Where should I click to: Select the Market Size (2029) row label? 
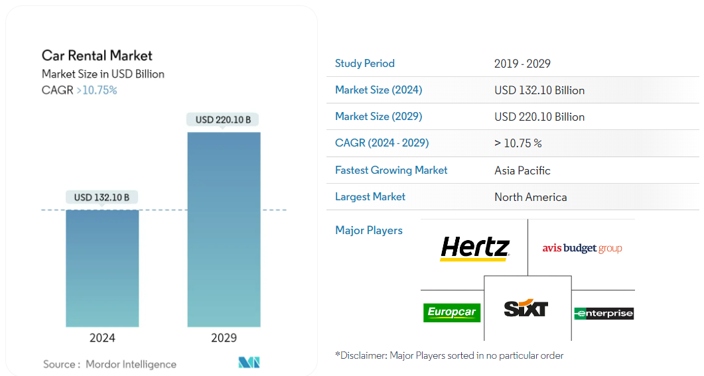click(378, 117)
